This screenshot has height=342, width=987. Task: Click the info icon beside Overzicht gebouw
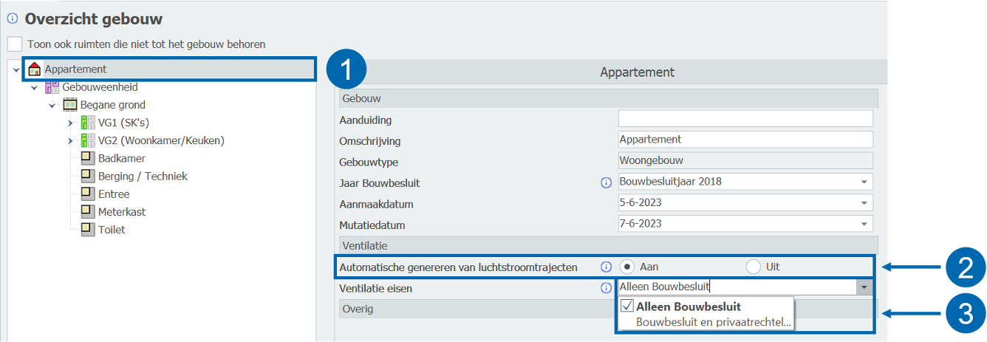coord(12,18)
